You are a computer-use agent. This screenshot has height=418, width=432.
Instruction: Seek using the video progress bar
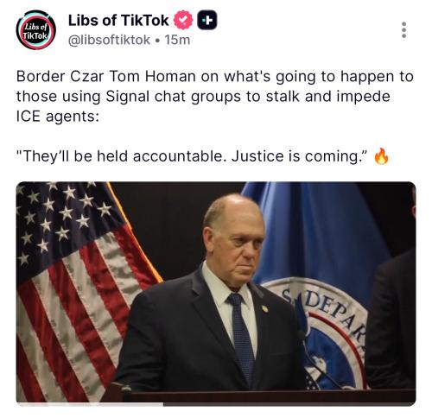pyautogui.click(x=216, y=404)
